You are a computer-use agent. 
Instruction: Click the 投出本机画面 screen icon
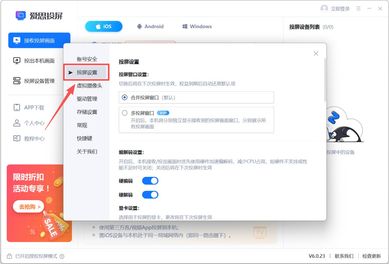[x=17, y=61]
